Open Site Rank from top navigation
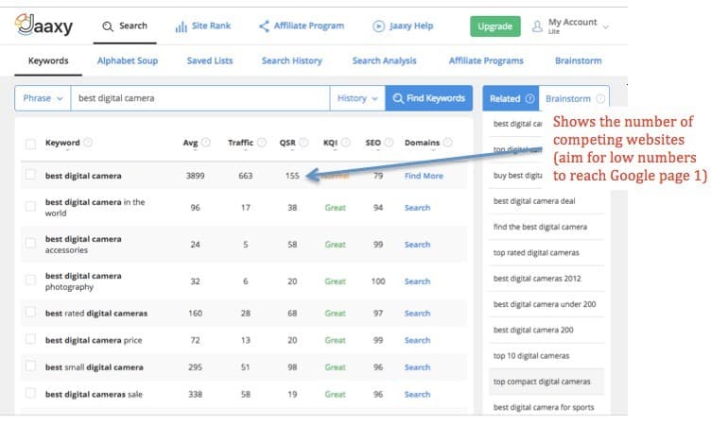The height and width of the screenshot is (426, 711). (202, 26)
